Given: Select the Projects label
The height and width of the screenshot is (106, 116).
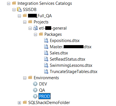Looking at the screenshot, I should click(41, 22).
